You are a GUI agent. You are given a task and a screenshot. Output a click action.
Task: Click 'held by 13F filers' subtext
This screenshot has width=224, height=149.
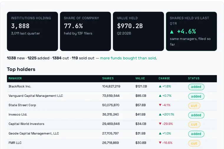coord(78,33)
